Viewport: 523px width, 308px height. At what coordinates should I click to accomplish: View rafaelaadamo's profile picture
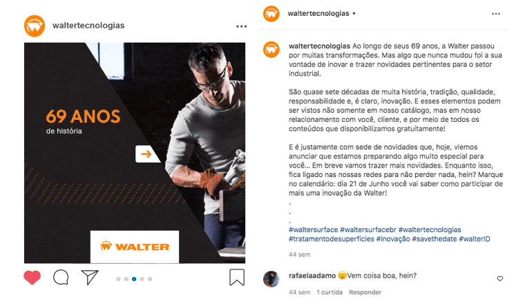(272, 279)
